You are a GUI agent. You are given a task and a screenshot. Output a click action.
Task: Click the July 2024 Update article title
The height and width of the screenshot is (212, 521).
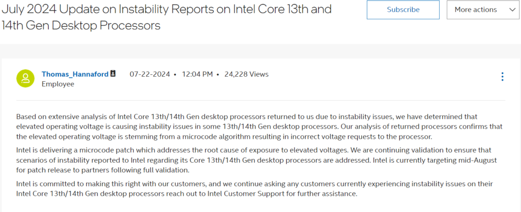coord(167,17)
